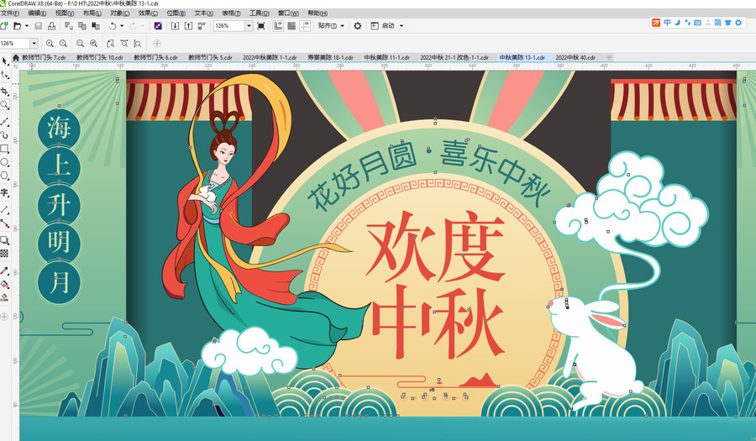Click the Export up-arrow icon
The image size is (756, 441).
pos(188,25)
